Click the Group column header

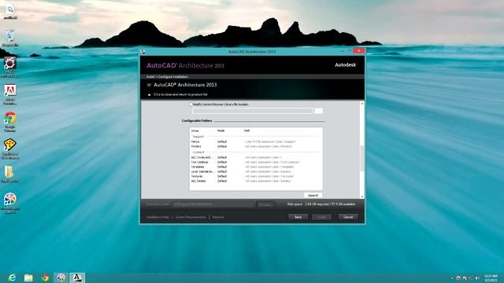[x=195, y=130]
